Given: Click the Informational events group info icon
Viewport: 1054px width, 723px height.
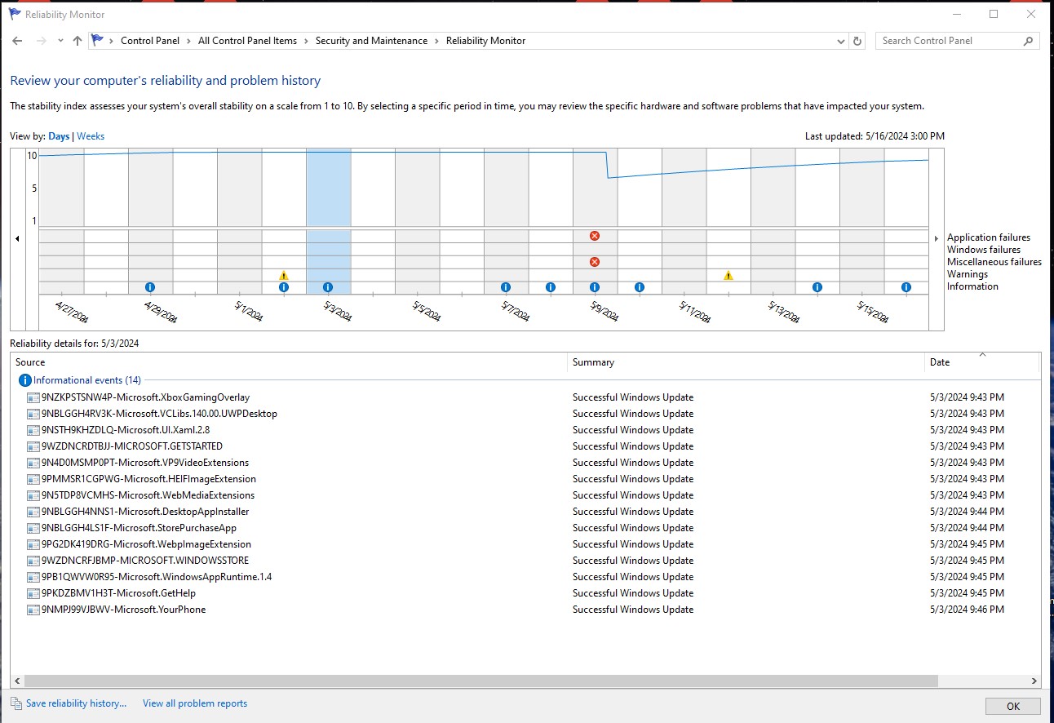Looking at the screenshot, I should [x=25, y=380].
